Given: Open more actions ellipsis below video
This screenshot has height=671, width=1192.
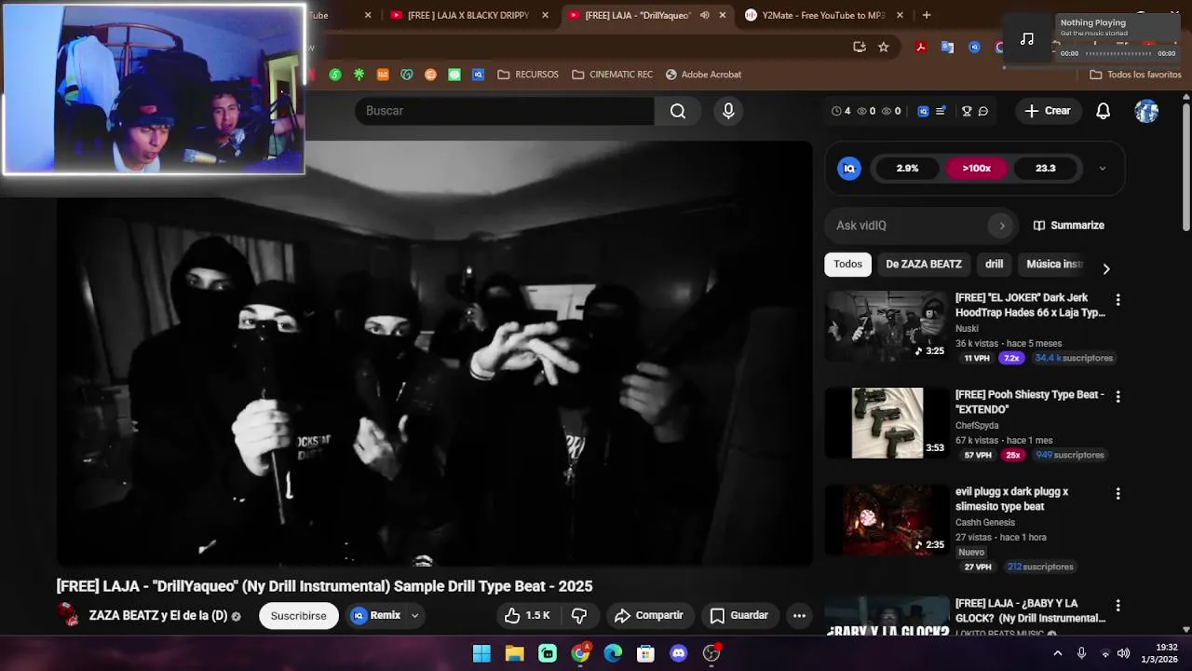Looking at the screenshot, I should (799, 615).
